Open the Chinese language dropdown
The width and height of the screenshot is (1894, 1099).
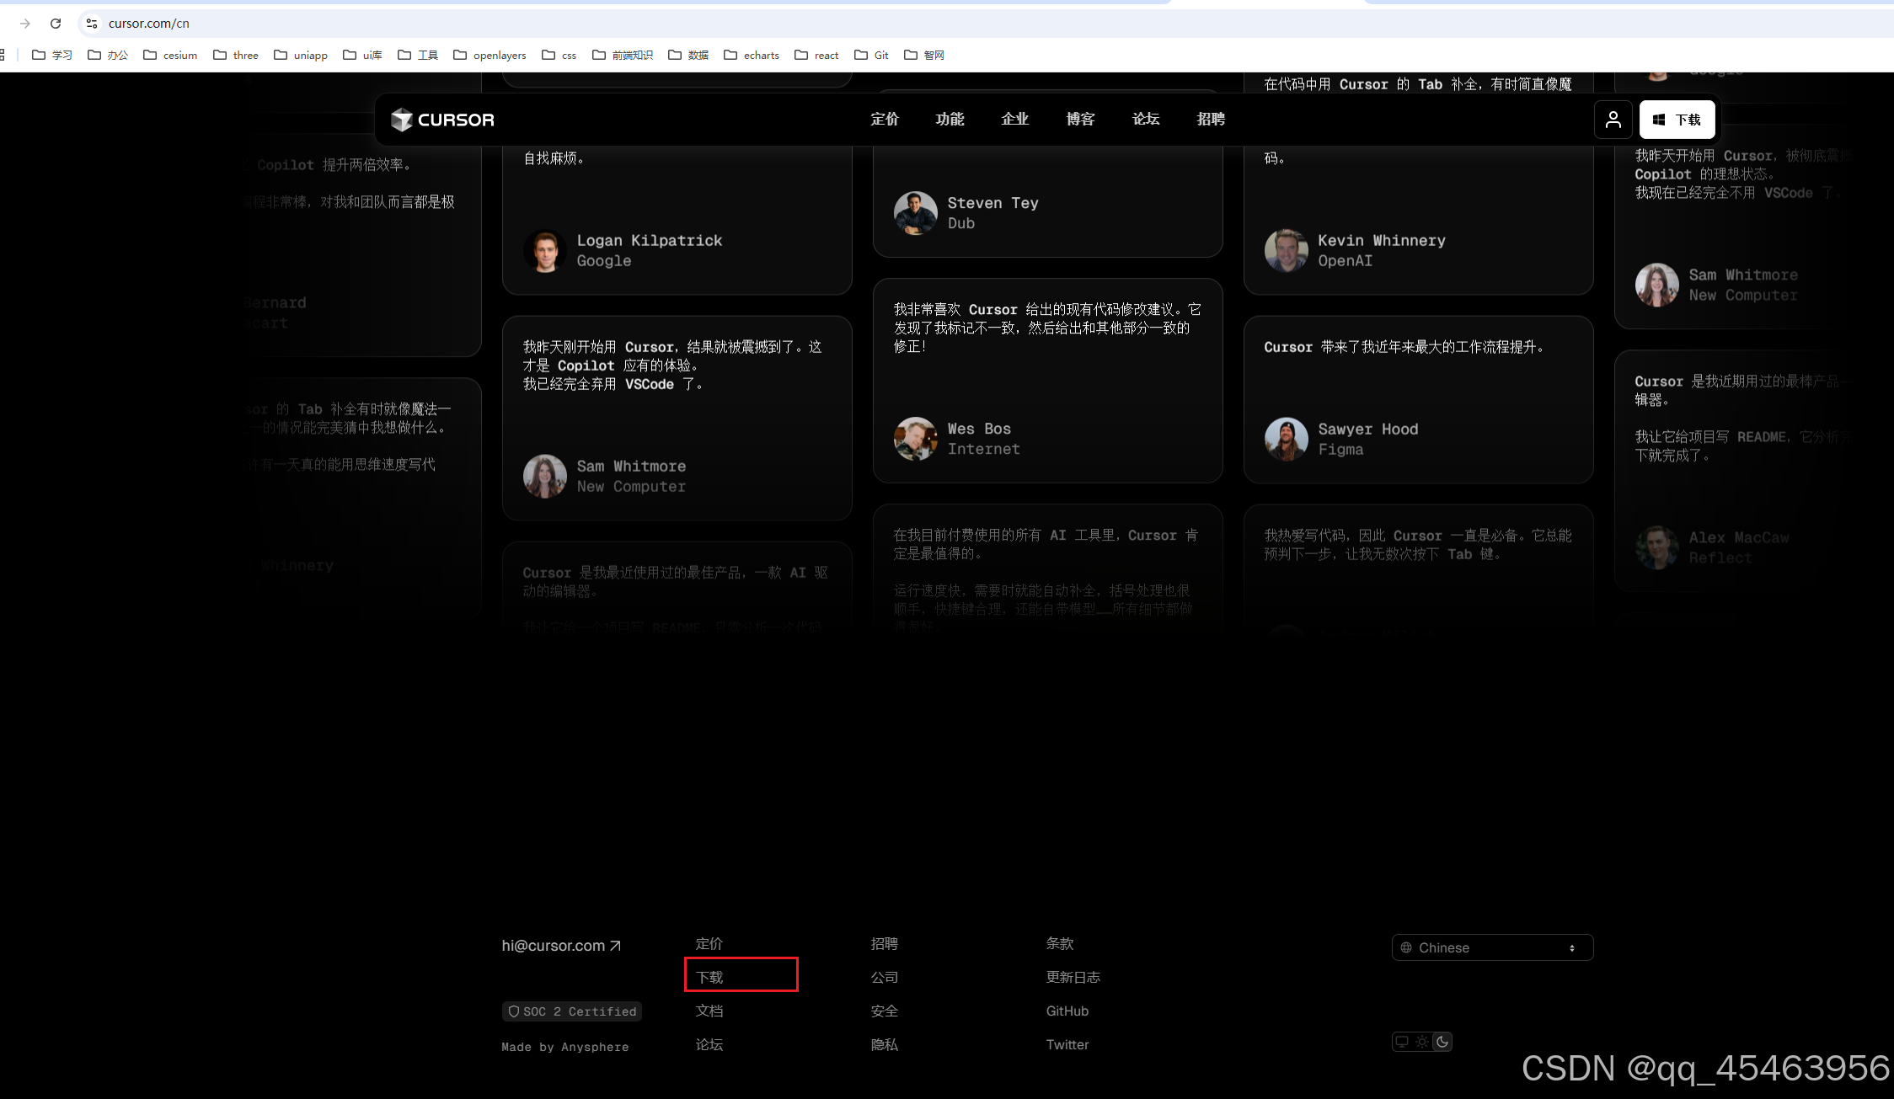point(1491,947)
